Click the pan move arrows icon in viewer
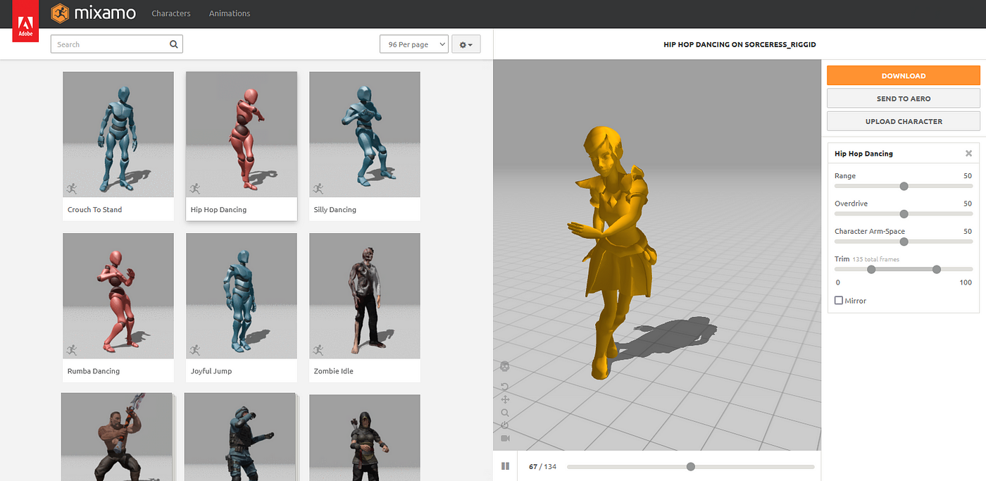 tap(505, 399)
